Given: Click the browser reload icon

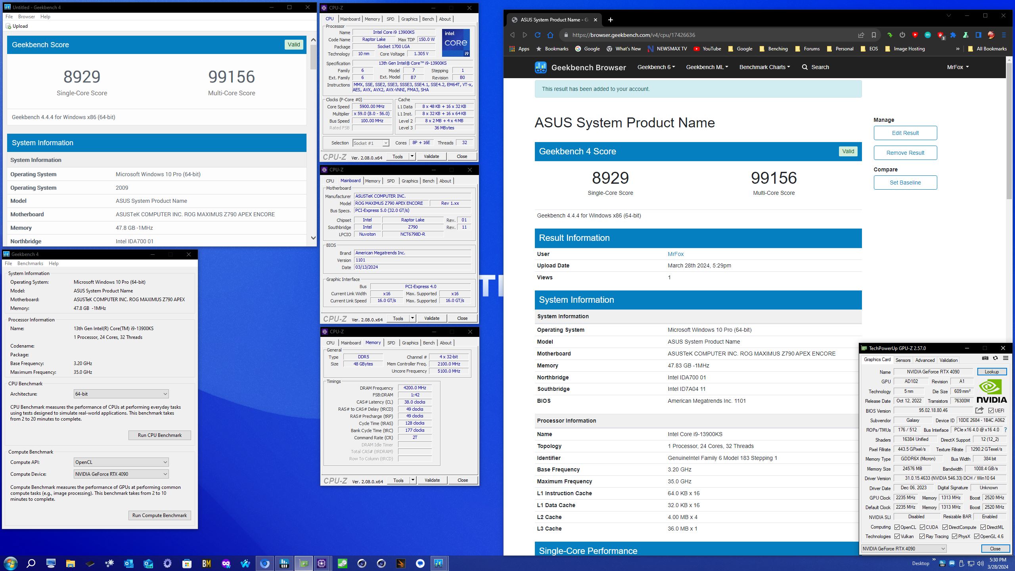Looking at the screenshot, I should tap(538, 35).
